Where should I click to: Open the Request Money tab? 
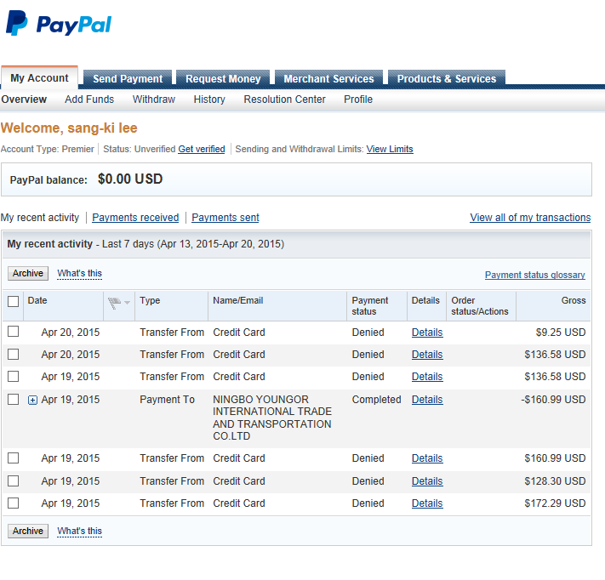pos(223,79)
